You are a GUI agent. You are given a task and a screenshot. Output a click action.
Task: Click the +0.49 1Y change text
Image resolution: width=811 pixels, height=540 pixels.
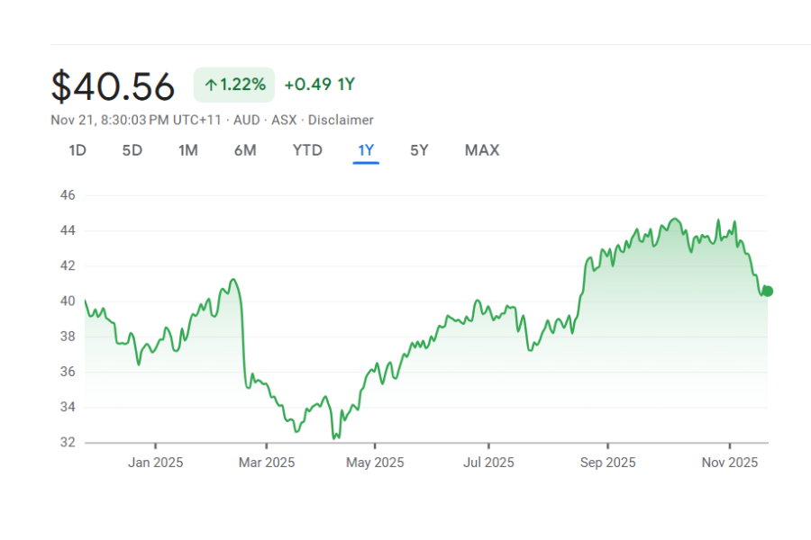[x=320, y=85]
